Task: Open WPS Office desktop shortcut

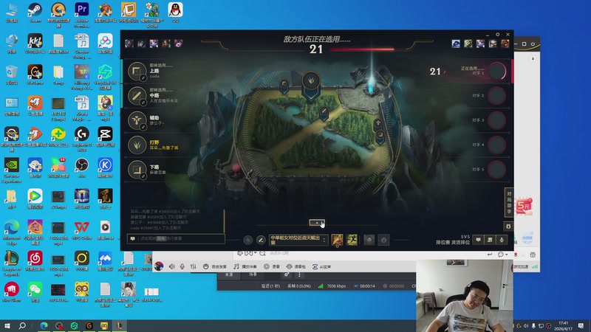Action: coord(82,230)
